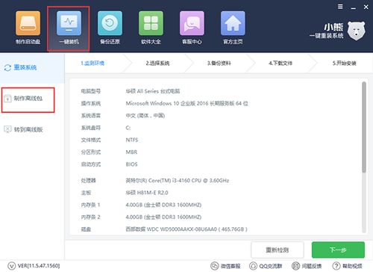Go to 官方主页 official homepage icon
This screenshot has width=373, height=272.
[233, 23]
